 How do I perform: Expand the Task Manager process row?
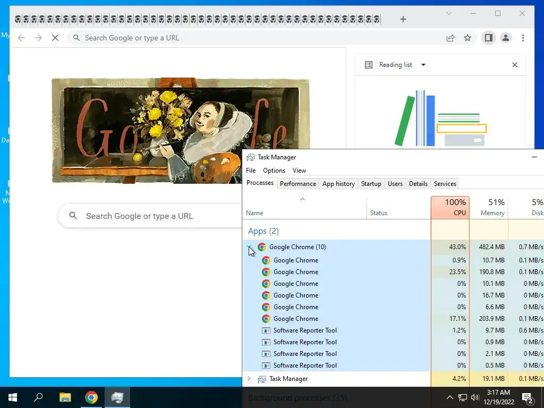(x=249, y=378)
